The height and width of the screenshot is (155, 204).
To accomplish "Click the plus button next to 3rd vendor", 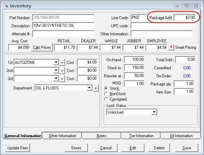I will click(62, 78).
